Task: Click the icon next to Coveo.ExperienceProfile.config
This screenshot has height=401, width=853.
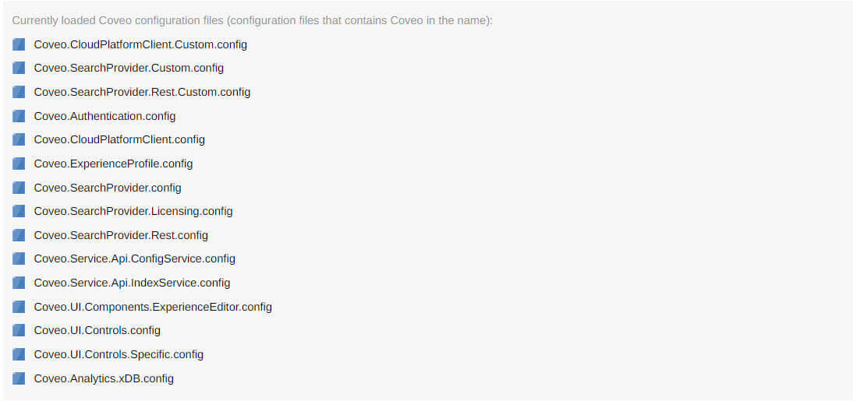Action: (19, 164)
